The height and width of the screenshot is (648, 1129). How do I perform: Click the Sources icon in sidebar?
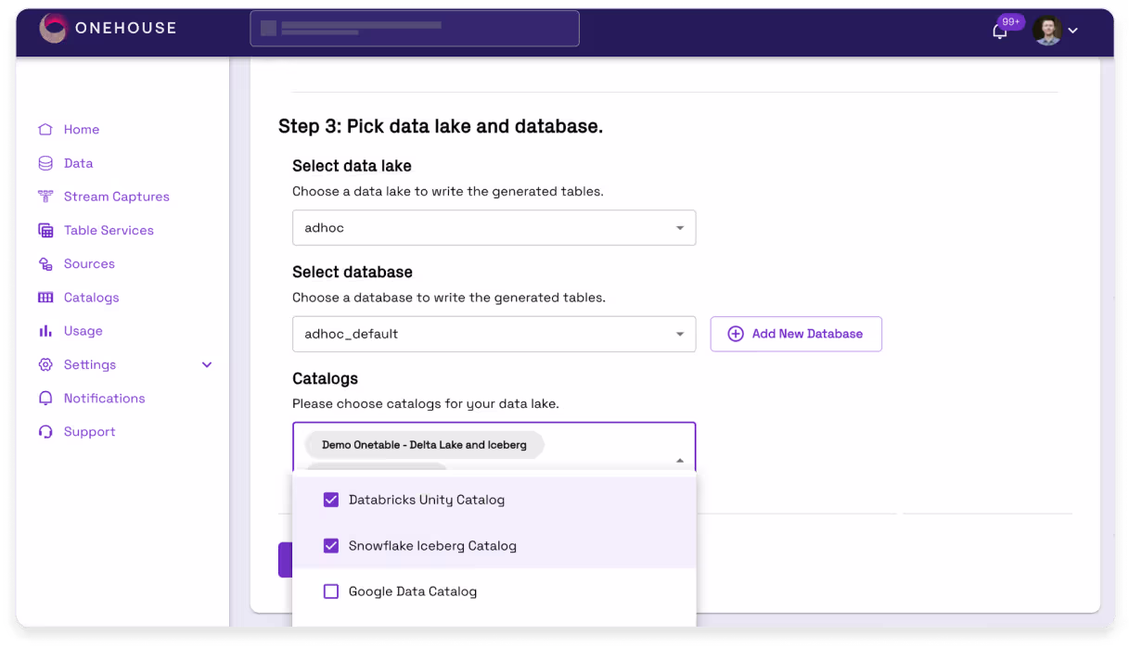45,264
